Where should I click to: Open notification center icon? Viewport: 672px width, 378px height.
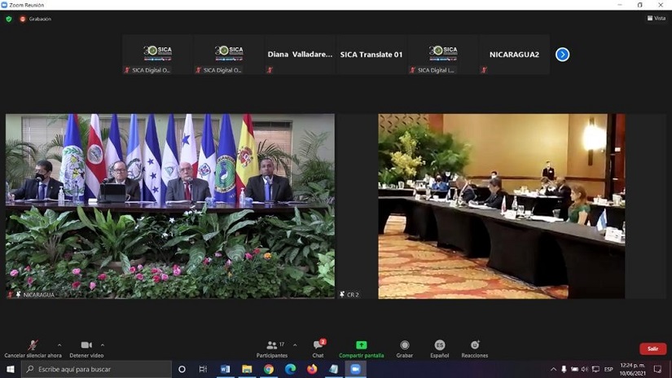[657, 369]
